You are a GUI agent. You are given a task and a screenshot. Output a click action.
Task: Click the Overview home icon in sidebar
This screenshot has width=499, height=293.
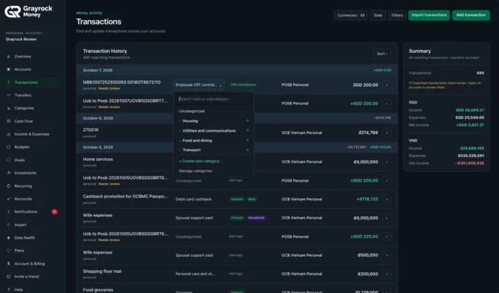(8, 56)
